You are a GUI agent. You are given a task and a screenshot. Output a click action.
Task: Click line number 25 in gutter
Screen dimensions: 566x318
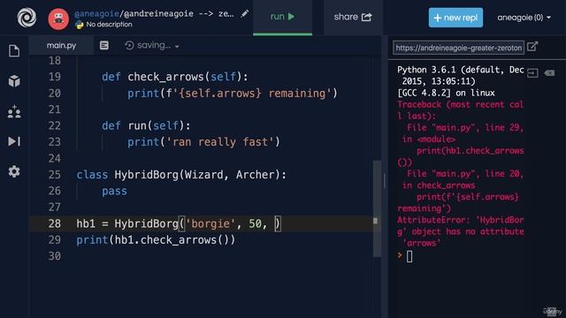[x=55, y=175]
